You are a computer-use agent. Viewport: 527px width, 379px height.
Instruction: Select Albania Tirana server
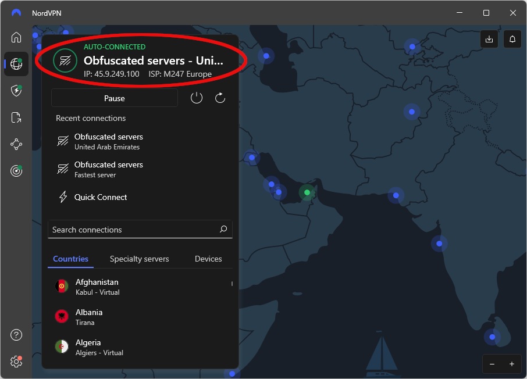point(140,317)
